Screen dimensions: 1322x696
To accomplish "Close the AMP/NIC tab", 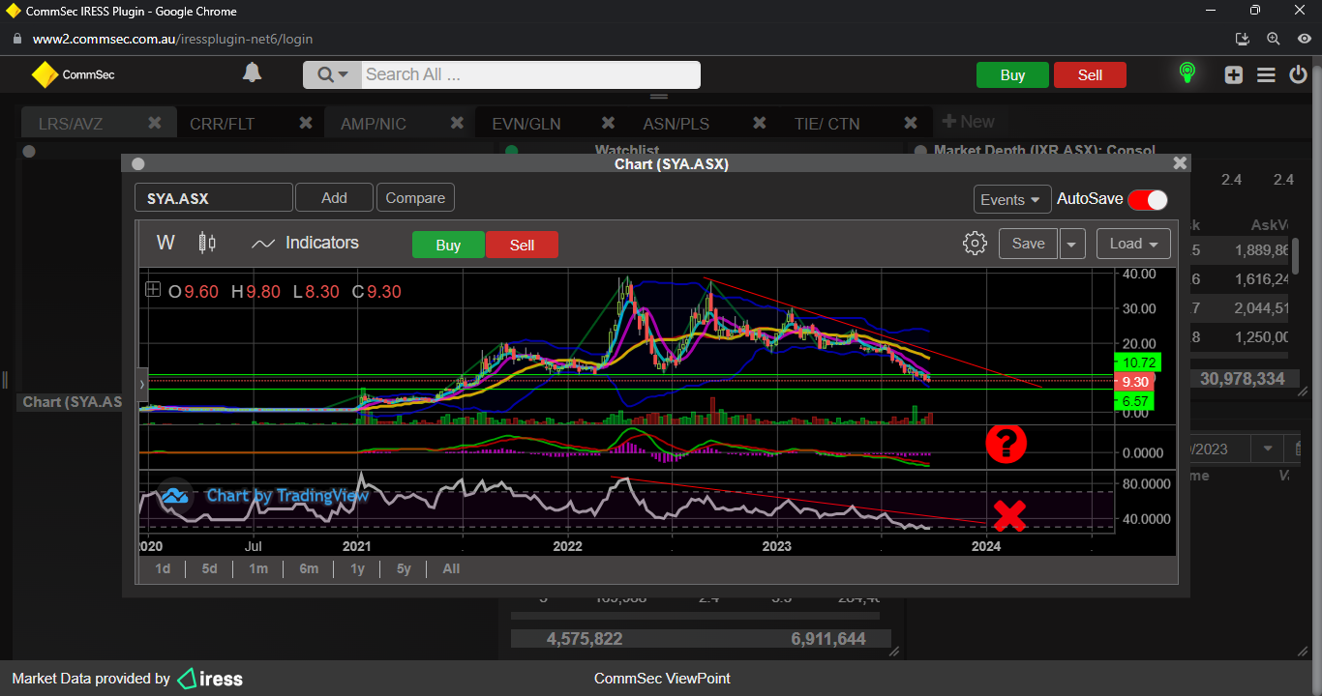I will click(x=457, y=123).
